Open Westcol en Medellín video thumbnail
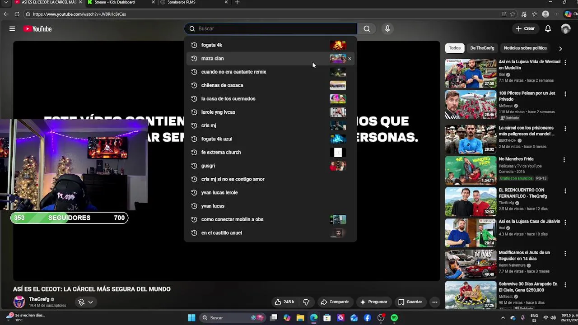The image size is (578, 325). pyautogui.click(x=471, y=73)
